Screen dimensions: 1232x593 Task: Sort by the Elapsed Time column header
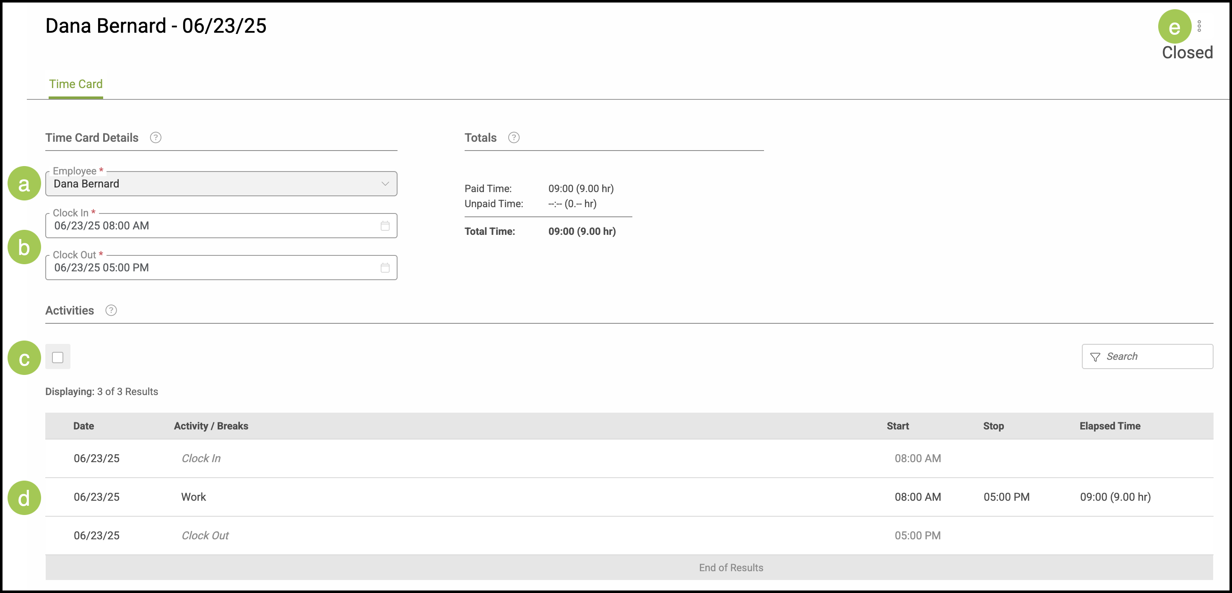pos(1110,426)
